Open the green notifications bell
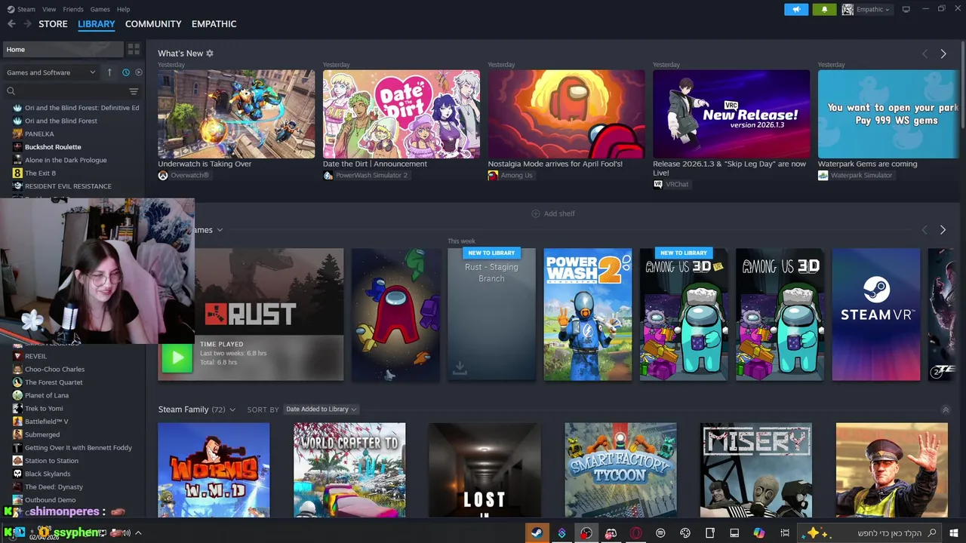Viewport: 966px width, 543px height. (824, 9)
